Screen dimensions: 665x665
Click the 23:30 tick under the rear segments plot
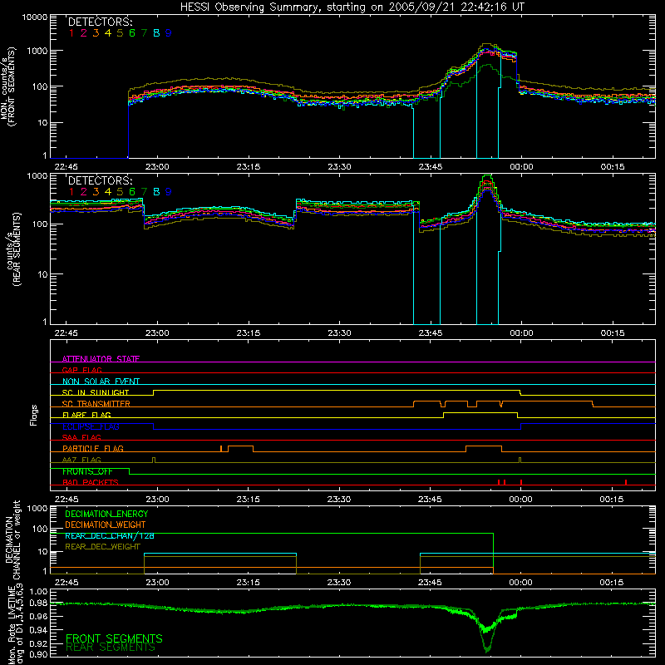tap(339, 333)
